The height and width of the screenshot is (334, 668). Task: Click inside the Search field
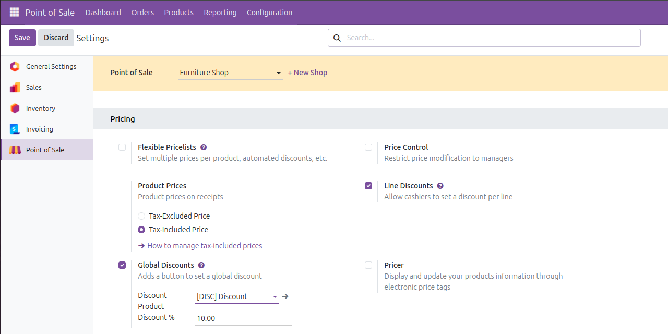484,38
